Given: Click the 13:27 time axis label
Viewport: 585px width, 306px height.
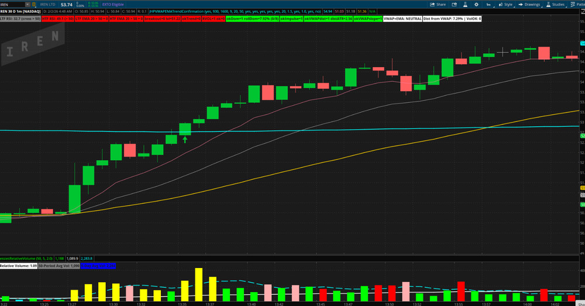Looking at the screenshot, I should [72, 304].
